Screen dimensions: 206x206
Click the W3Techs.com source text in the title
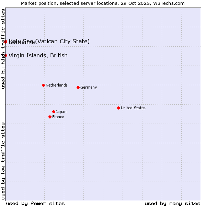(168, 3)
